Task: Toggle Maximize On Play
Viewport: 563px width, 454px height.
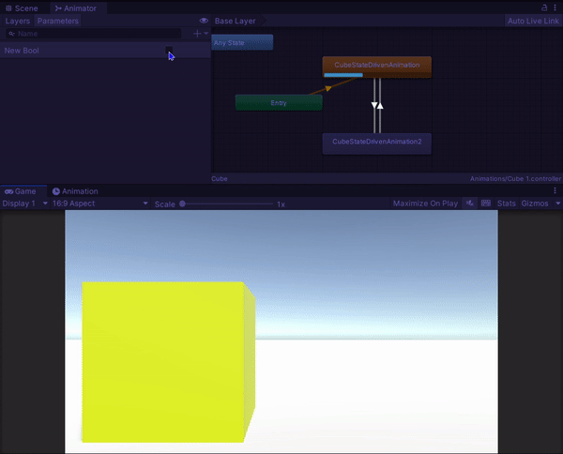Action: [x=425, y=204]
